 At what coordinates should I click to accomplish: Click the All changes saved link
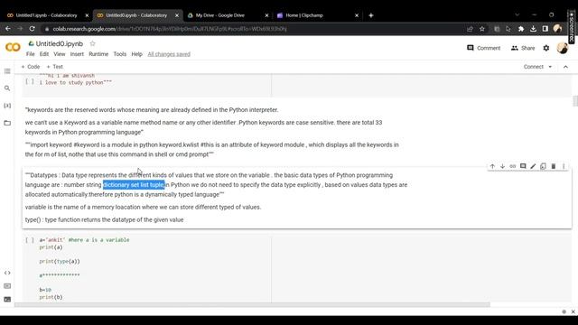169,54
